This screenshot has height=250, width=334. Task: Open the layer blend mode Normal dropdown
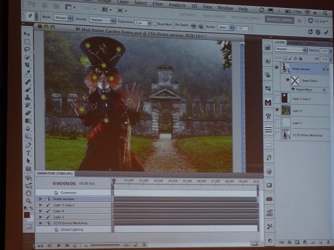(x=291, y=49)
